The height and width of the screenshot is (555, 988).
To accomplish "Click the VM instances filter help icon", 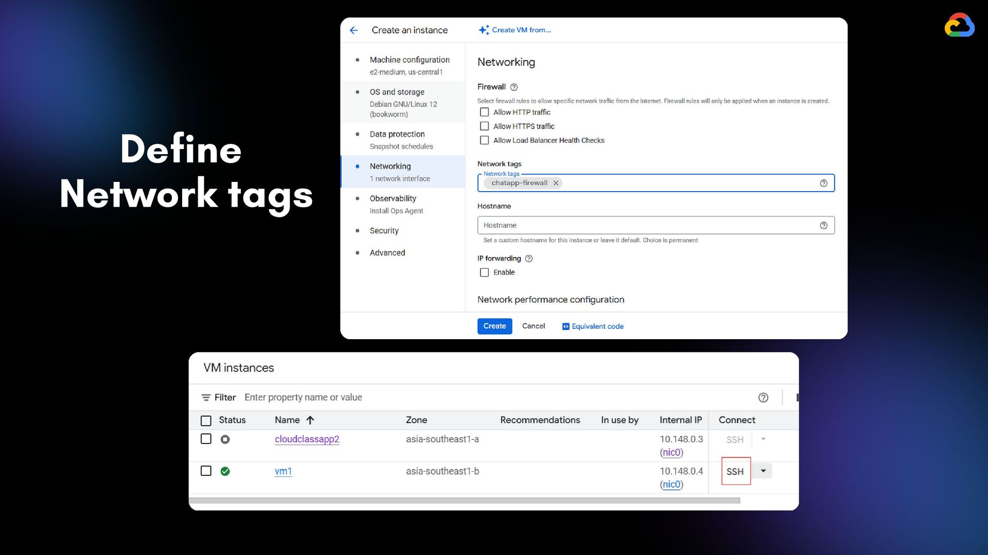I will (763, 397).
